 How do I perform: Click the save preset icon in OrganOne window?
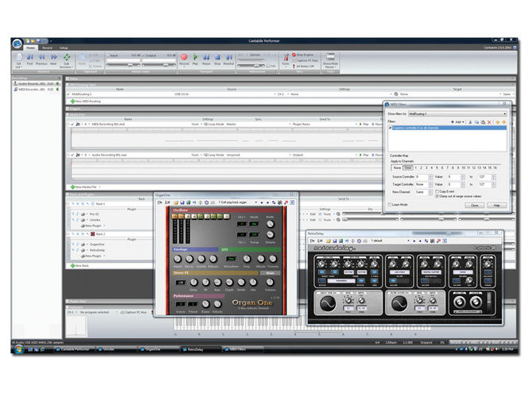click(182, 202)
